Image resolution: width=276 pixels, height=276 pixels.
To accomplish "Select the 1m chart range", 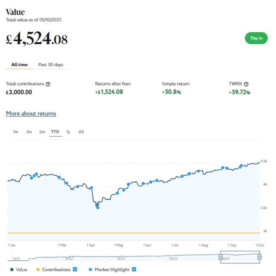I will click(x=16, y=132).
